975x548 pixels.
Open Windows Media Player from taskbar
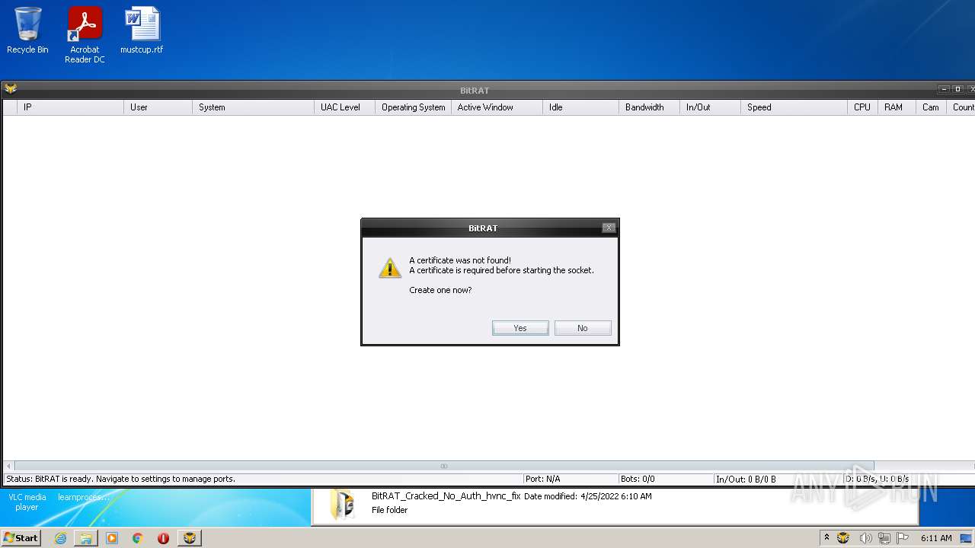coord(112,538)
